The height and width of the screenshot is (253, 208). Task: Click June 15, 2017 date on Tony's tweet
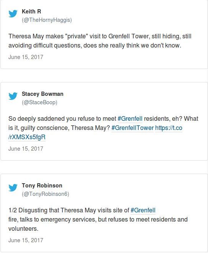[x=26, y=240]
